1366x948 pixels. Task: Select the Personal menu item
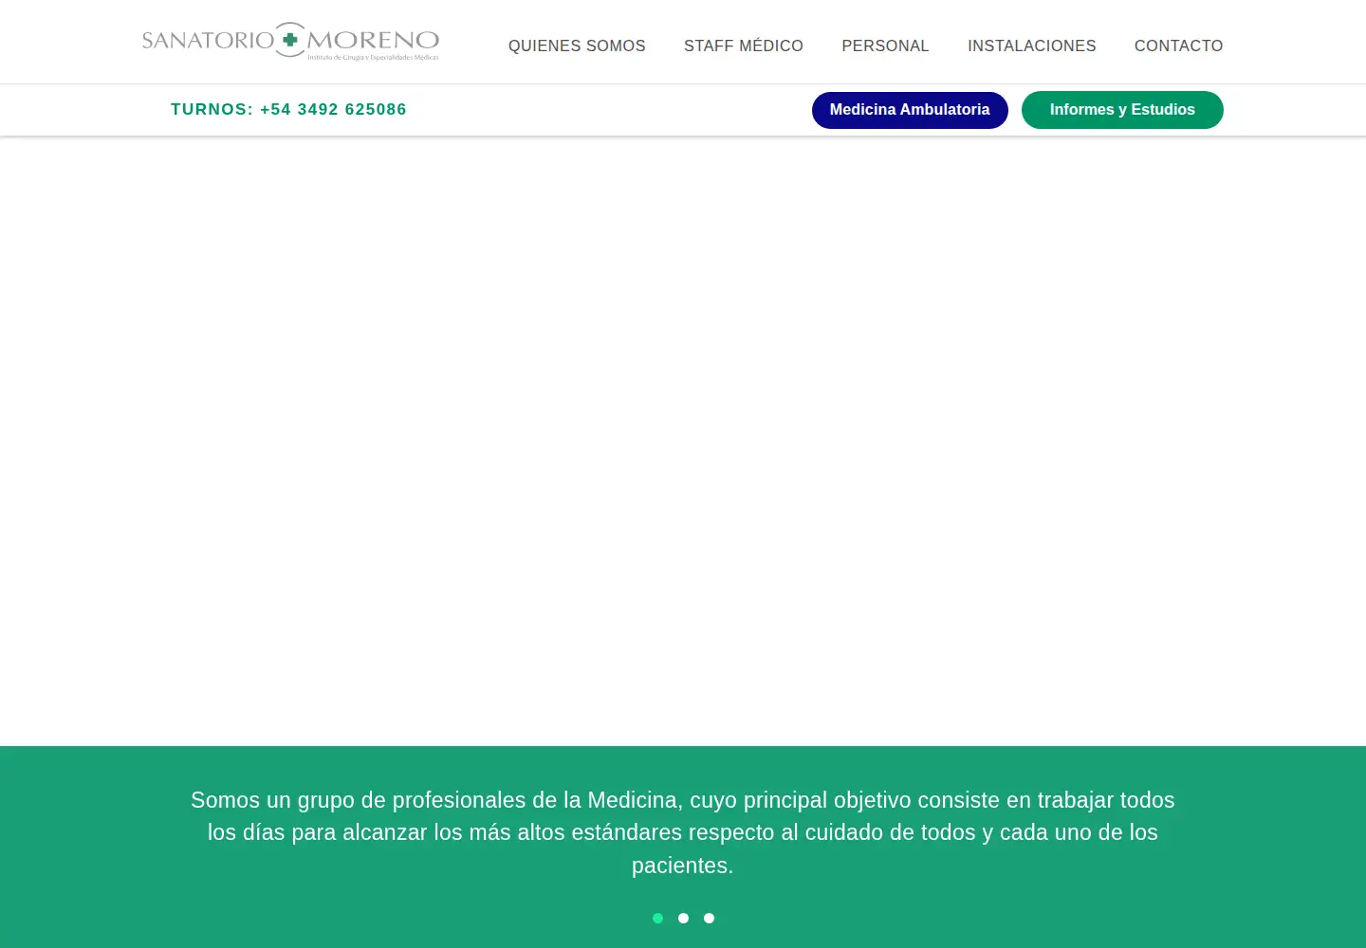[x=885, y=46]
